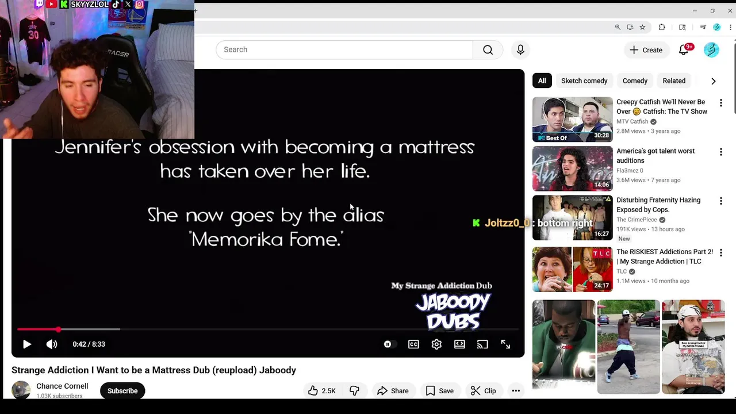
Task: Click the install app icon in address bar
Action: point(630,27)
